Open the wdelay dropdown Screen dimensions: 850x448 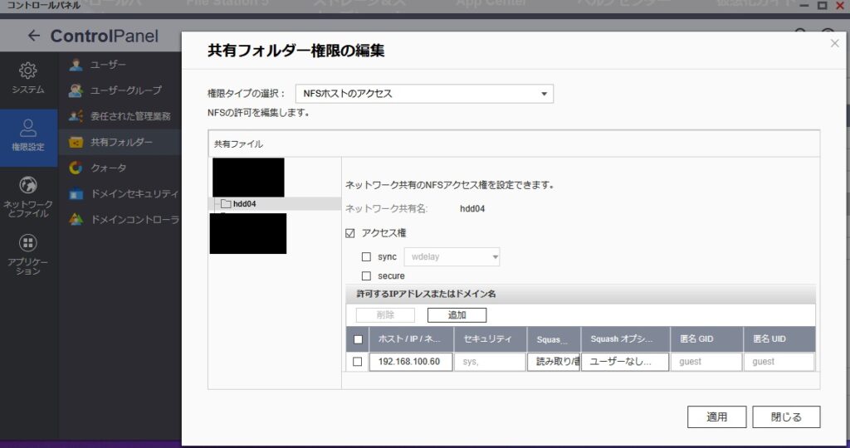(x=452, y=257)
